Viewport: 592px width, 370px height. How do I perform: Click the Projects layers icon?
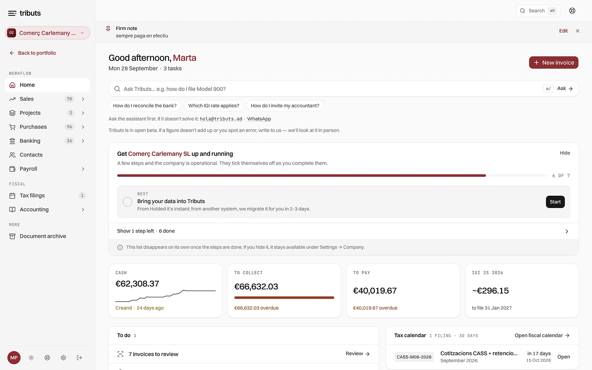pyautogui.click(x=12, y=113)
